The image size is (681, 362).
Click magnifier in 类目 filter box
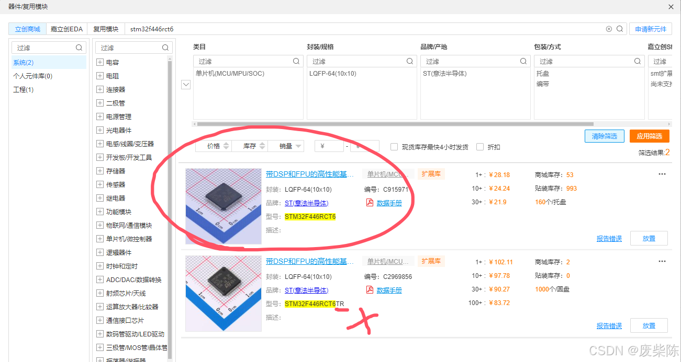[297, 61]
